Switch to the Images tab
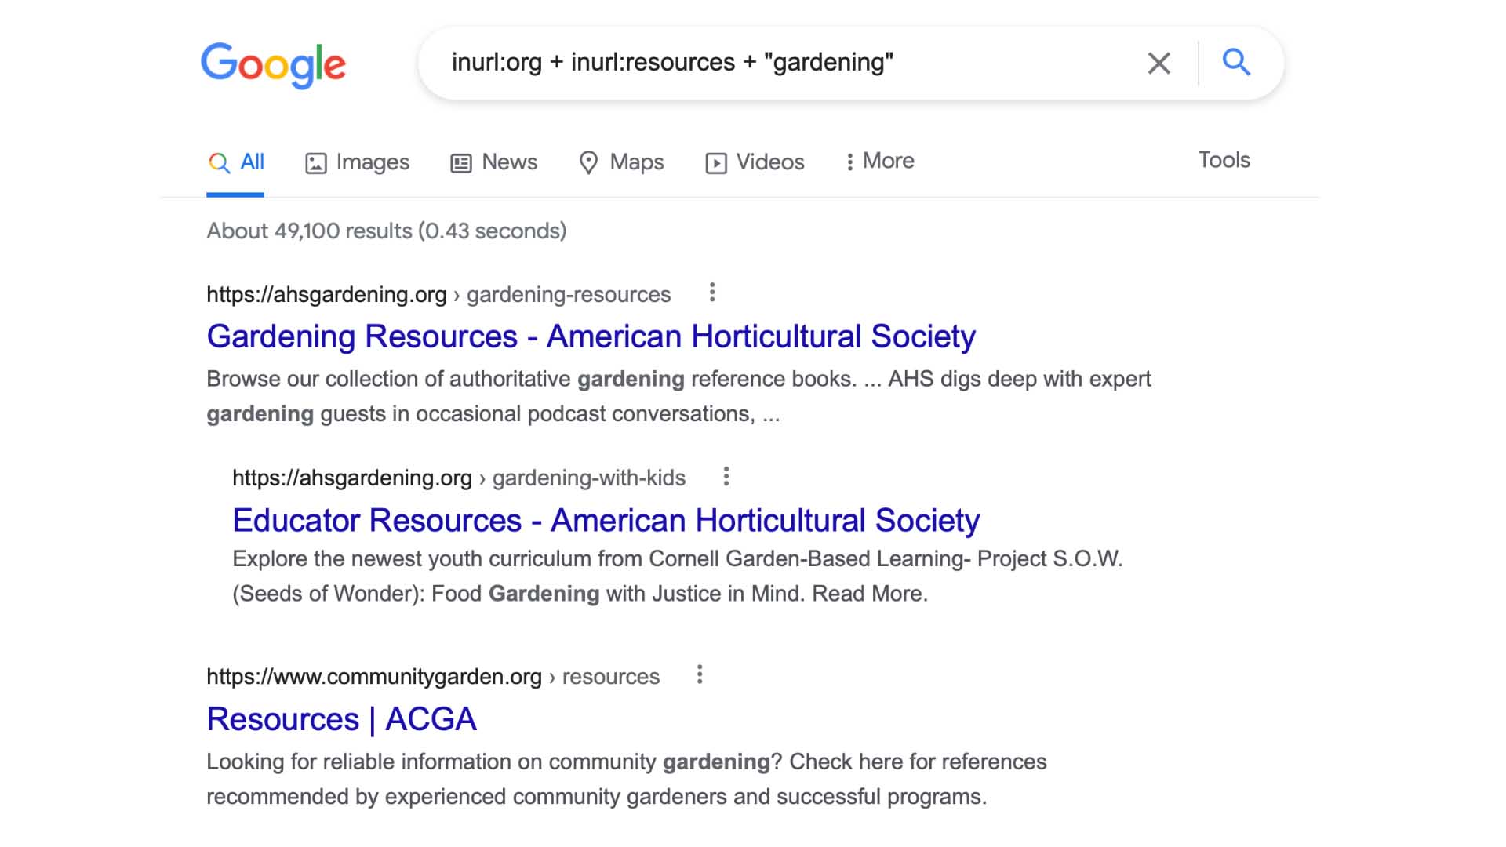 pos(373,162)
